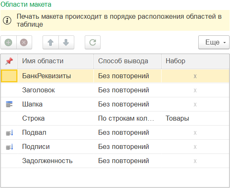Move the selected area up with the arrow
This screenshot has height=188, width=230.
(51, 42)
